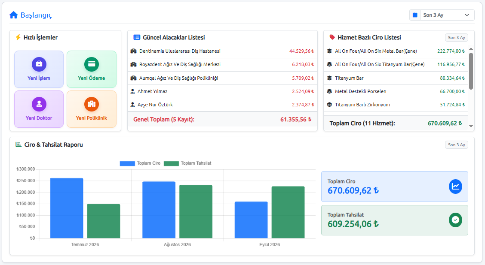This screenshot has height=265, width=485.
Task: Select Royazdent Ağız Ve Diş Sağlığı Merkezi
Action: (222, 64)
